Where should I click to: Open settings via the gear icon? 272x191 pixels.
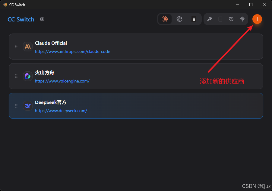42,19
